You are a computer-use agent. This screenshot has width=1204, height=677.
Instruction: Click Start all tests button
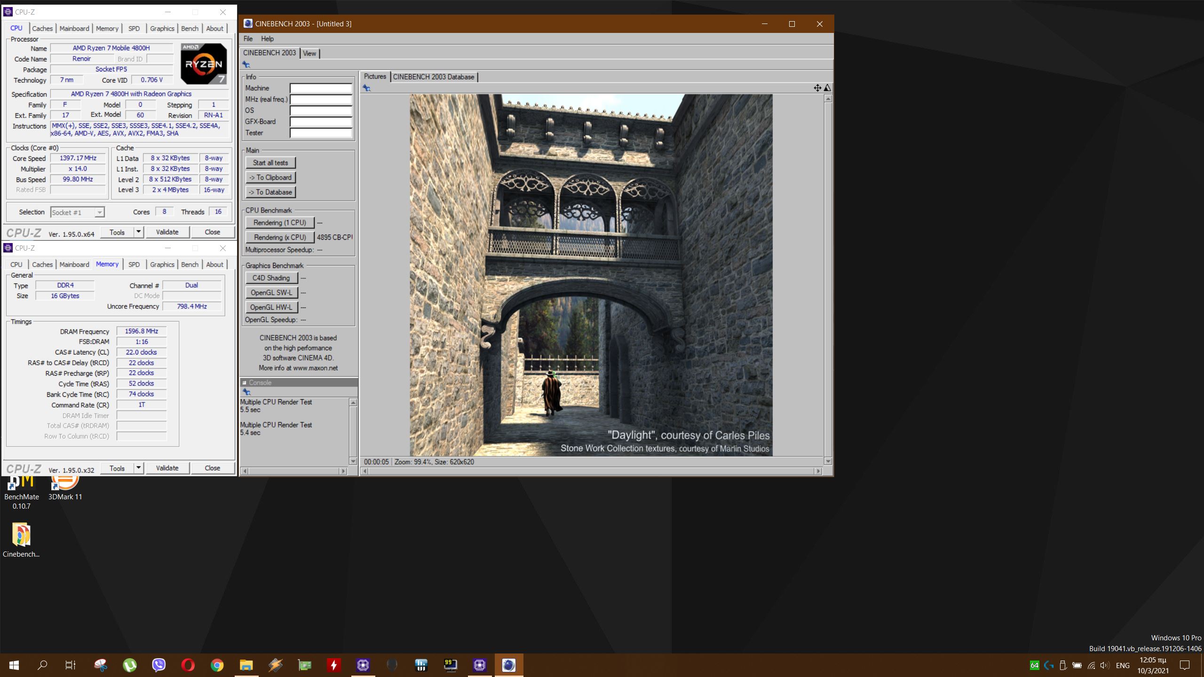coord(270,163)
